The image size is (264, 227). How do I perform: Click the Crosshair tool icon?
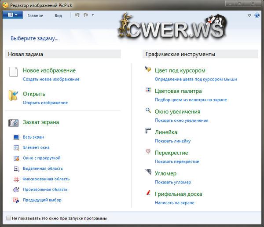click(148, 152)
